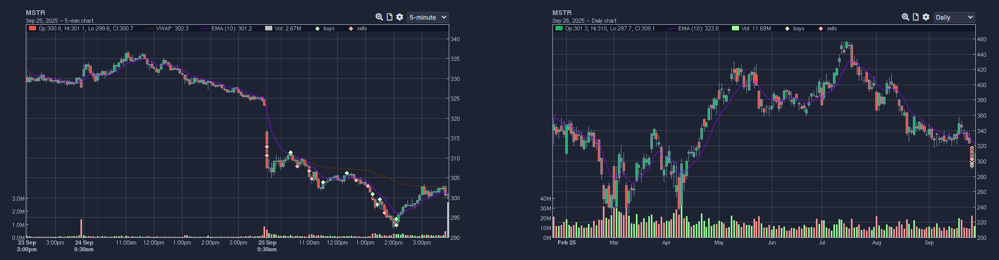Click 'Sep 26, 2025 – Daily chart' subtitle
The image size is (999, 260).
584,21
